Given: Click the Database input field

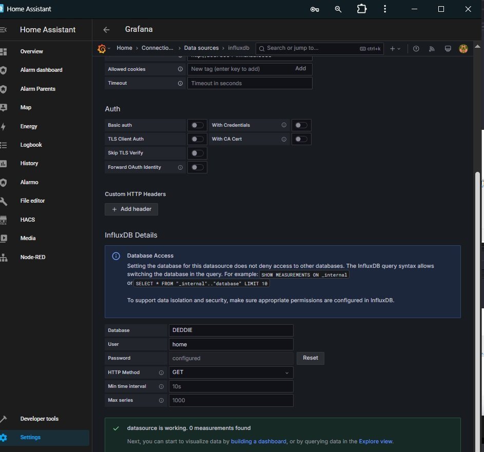Looking at the screenshot, I should coord(231,330).
